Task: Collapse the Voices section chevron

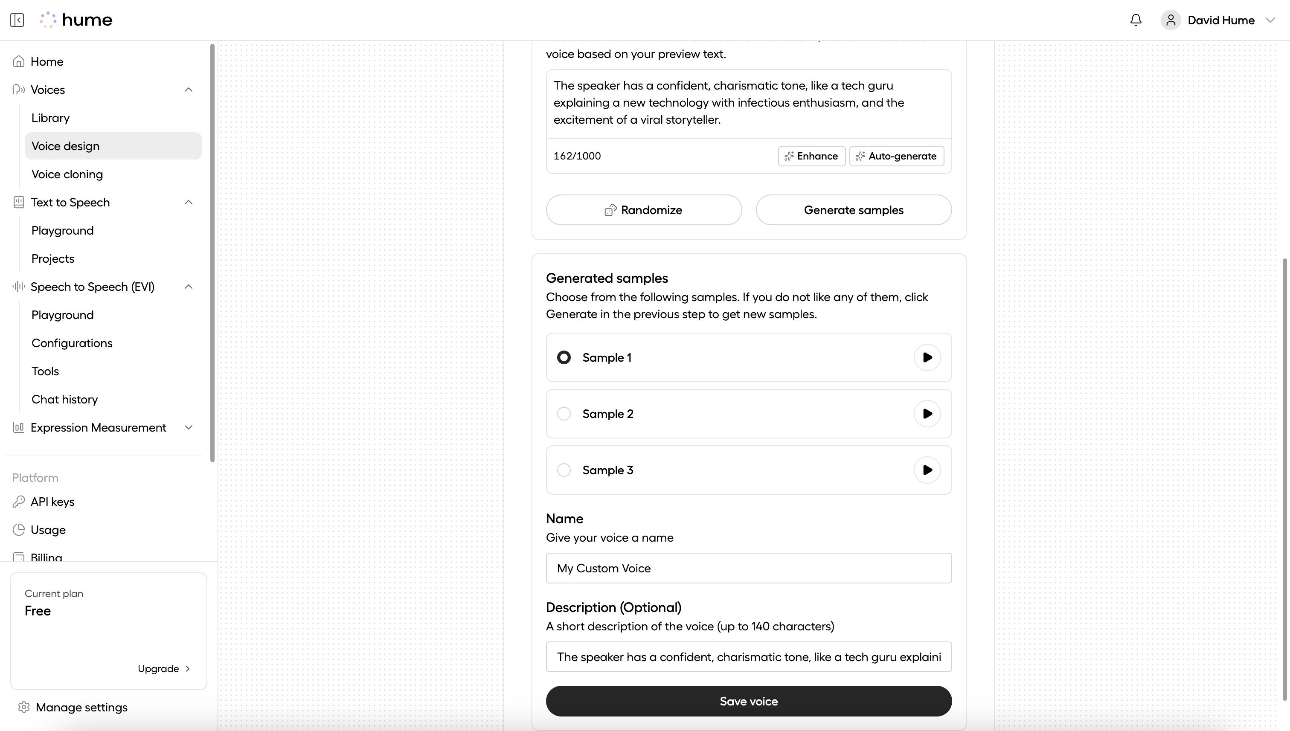Action: click(188, 90)
